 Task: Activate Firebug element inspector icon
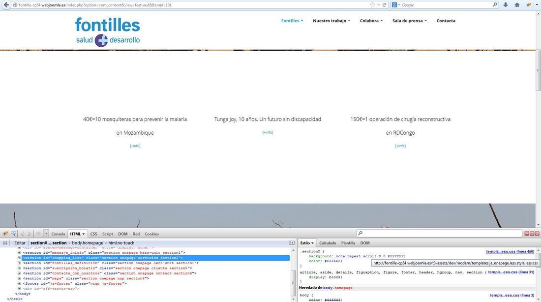13,234
